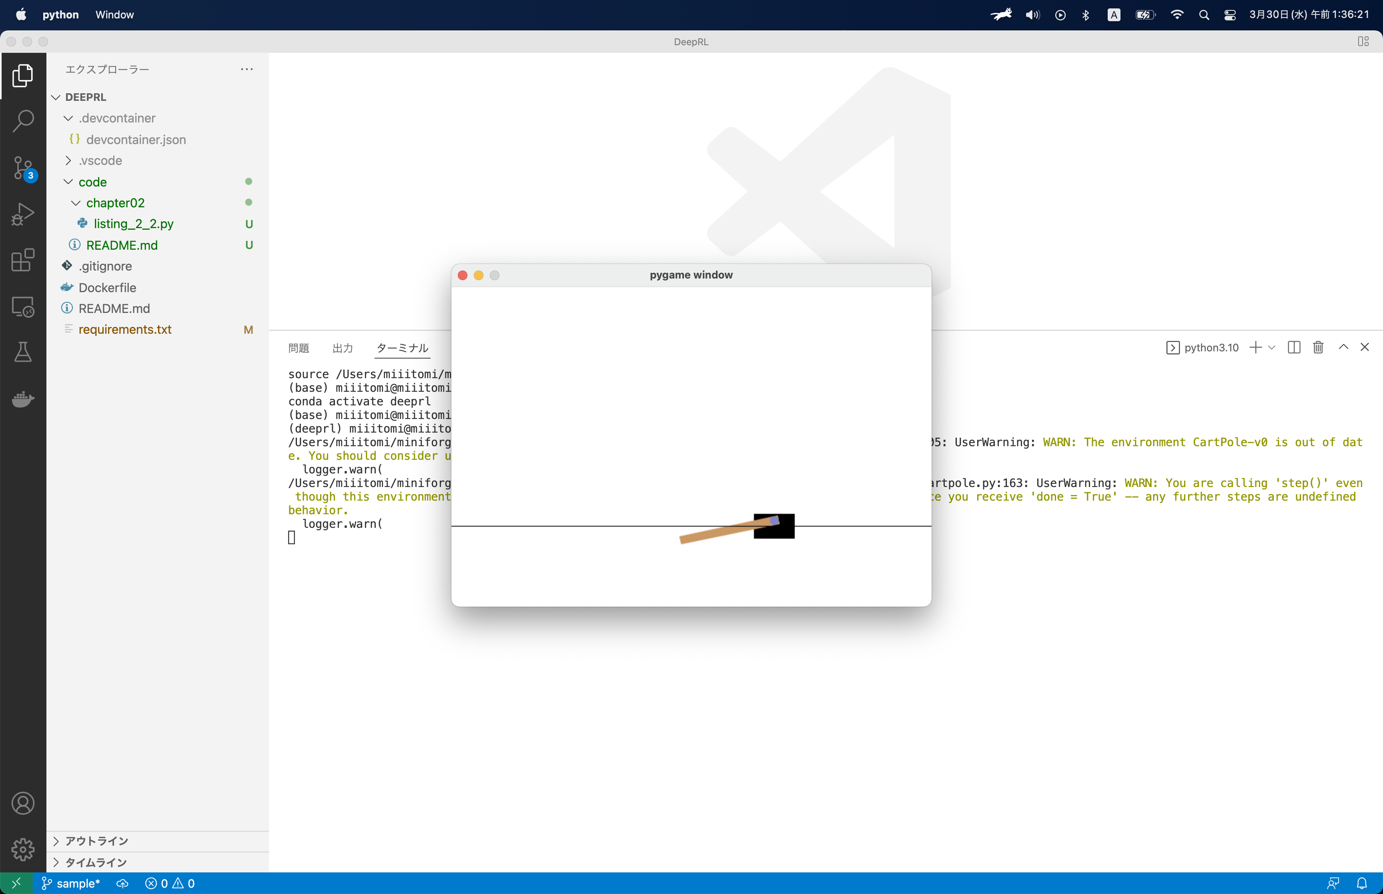Open Manage settings gear
This screenshot has height=894, width=1383.
pos(23,849)
